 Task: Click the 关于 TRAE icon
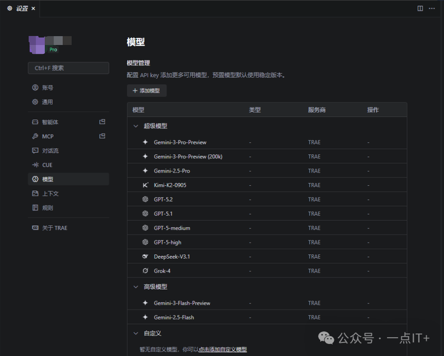pos(35,227)
